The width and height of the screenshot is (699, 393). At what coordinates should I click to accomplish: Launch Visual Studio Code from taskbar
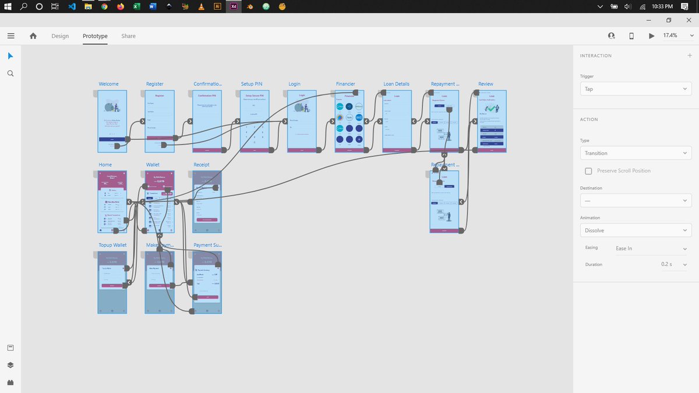72,6
